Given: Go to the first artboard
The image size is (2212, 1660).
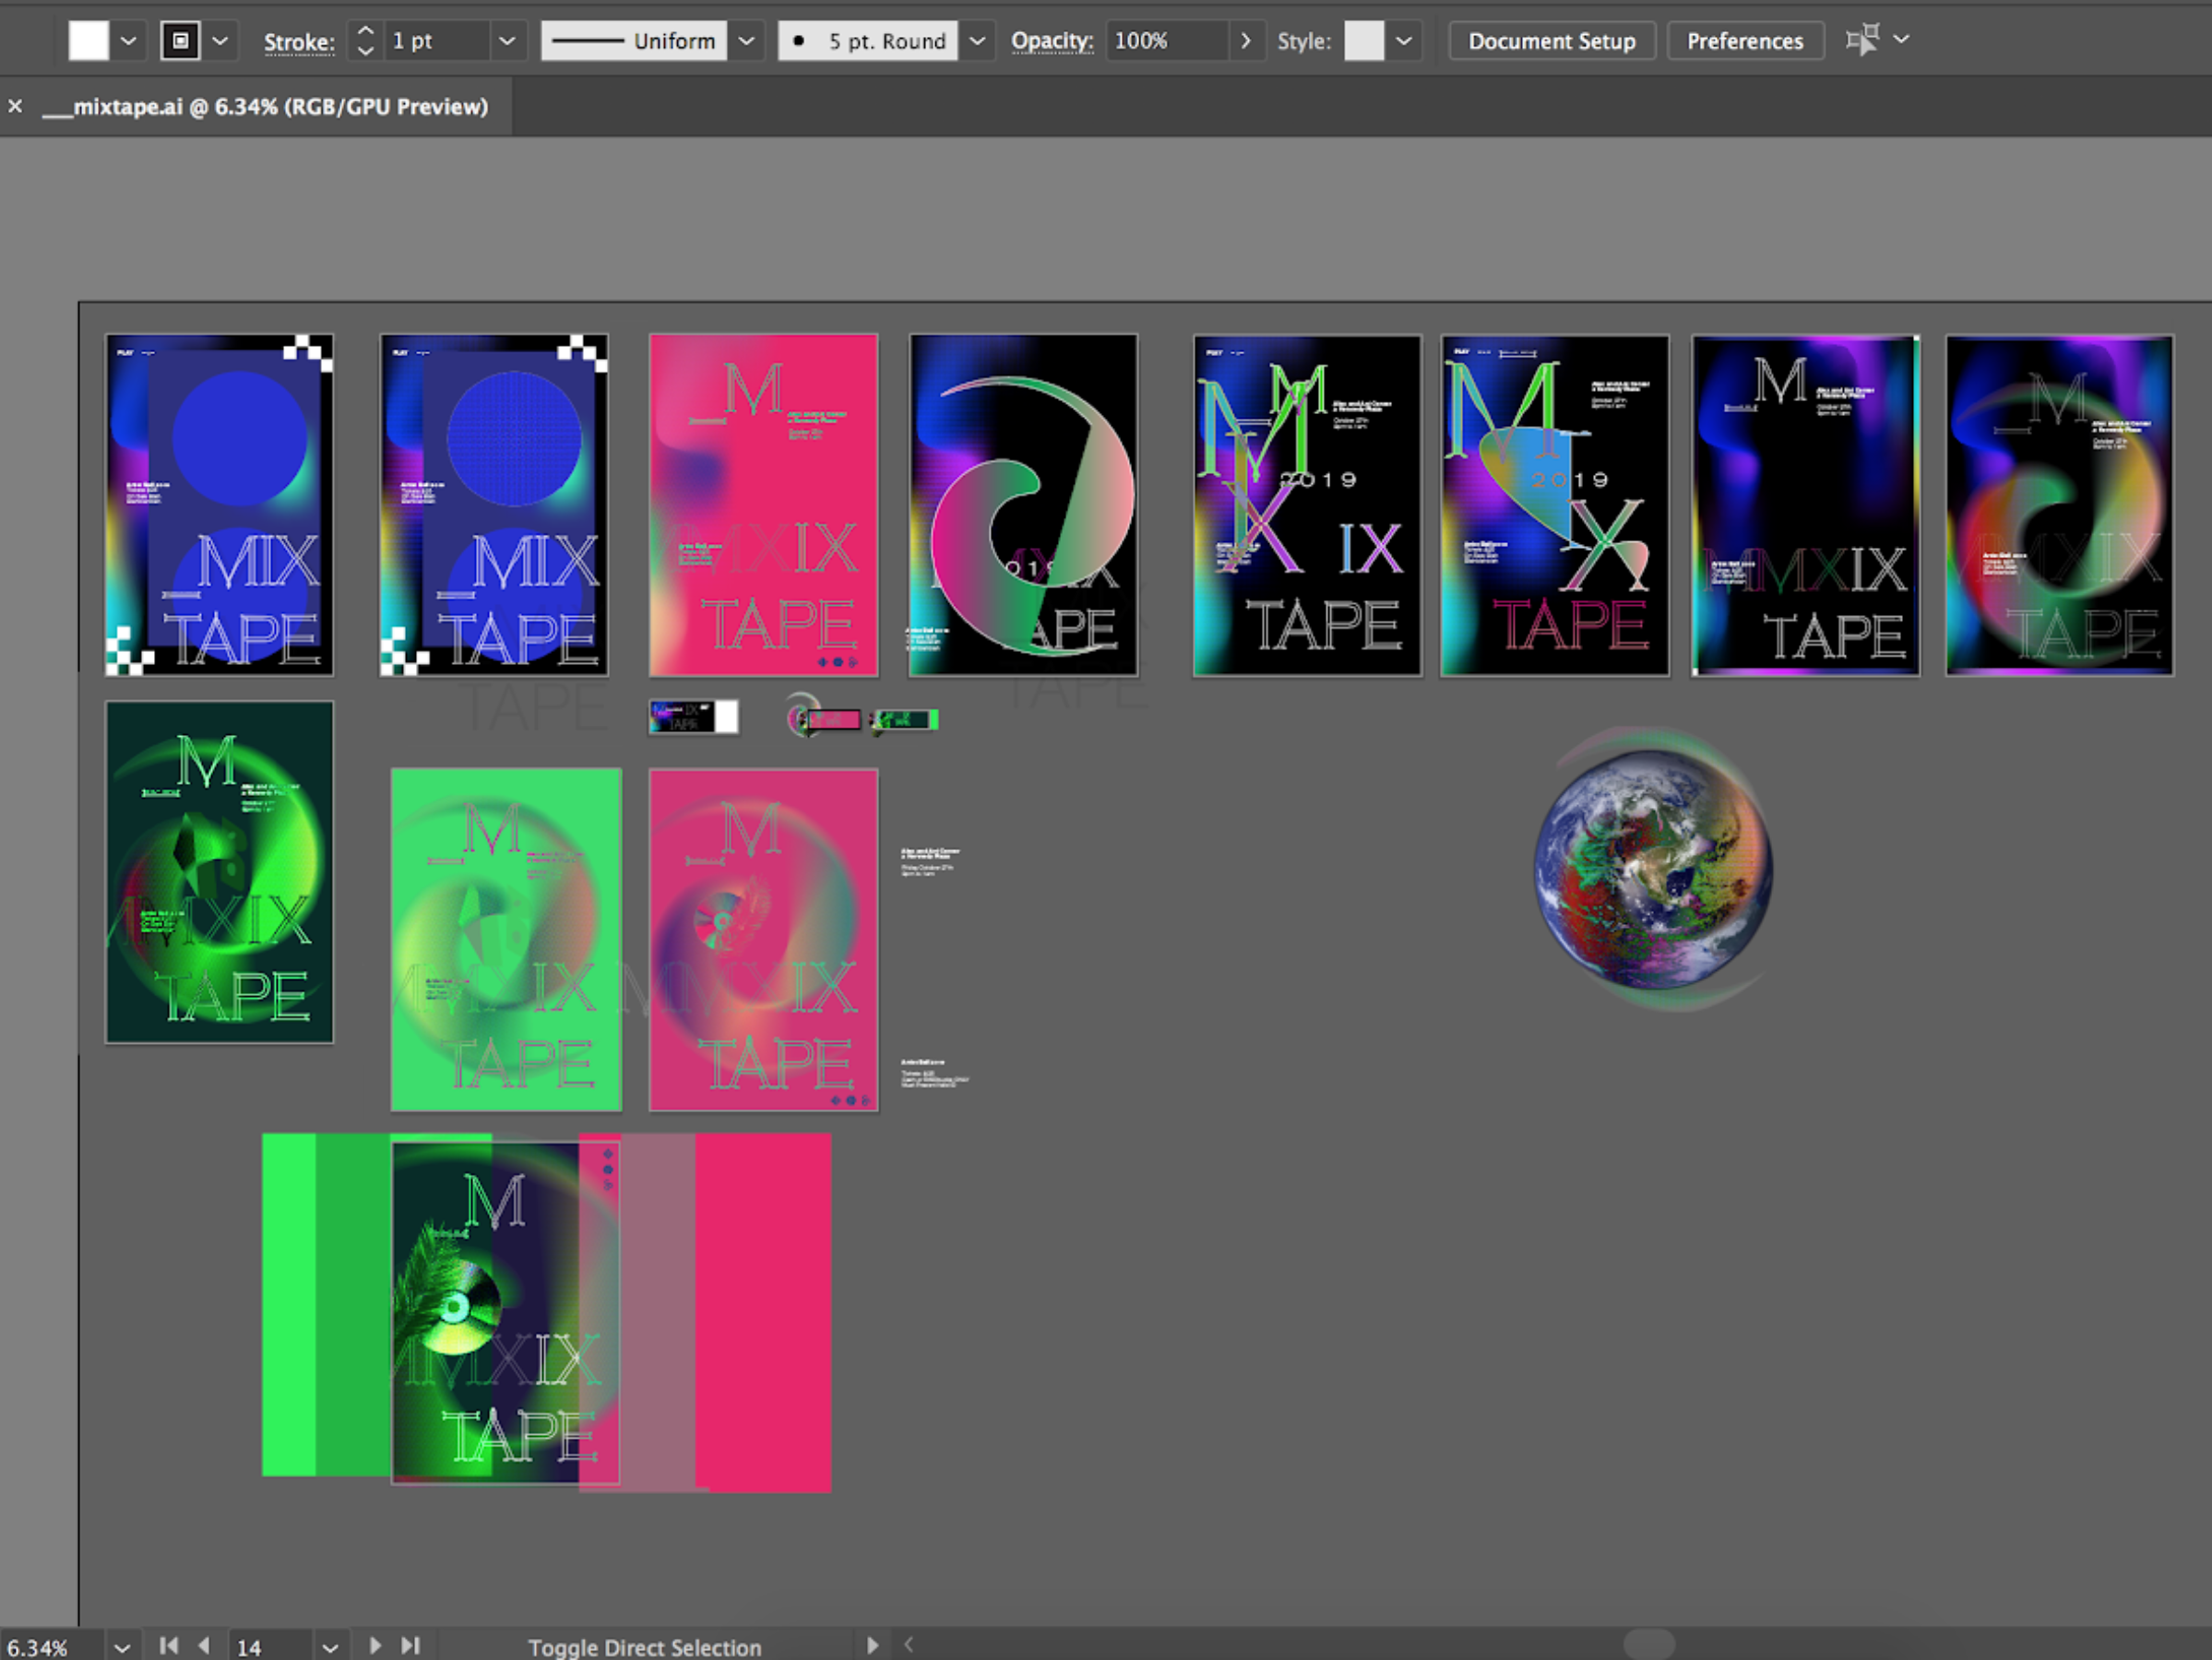Looking at the screenshot, I should pyautogui.click(x=169, y=1645).
